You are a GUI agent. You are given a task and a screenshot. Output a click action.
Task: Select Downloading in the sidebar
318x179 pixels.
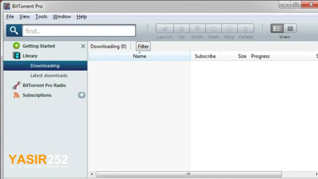45,66
